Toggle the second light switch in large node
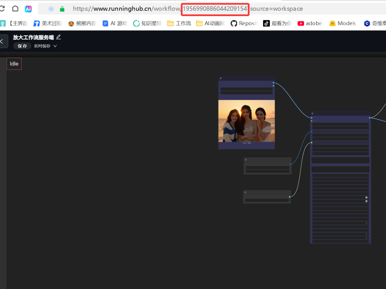The height and width of the screenshot is (289, 386). click(366, 201)
